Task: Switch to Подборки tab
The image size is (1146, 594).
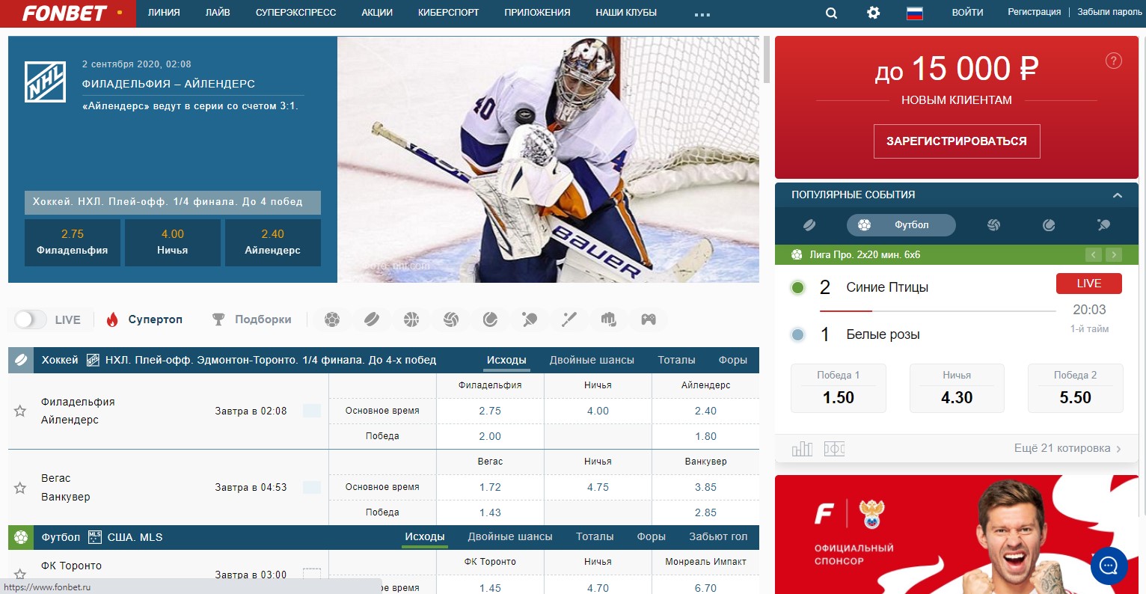Action: click(x=252, y=319)
